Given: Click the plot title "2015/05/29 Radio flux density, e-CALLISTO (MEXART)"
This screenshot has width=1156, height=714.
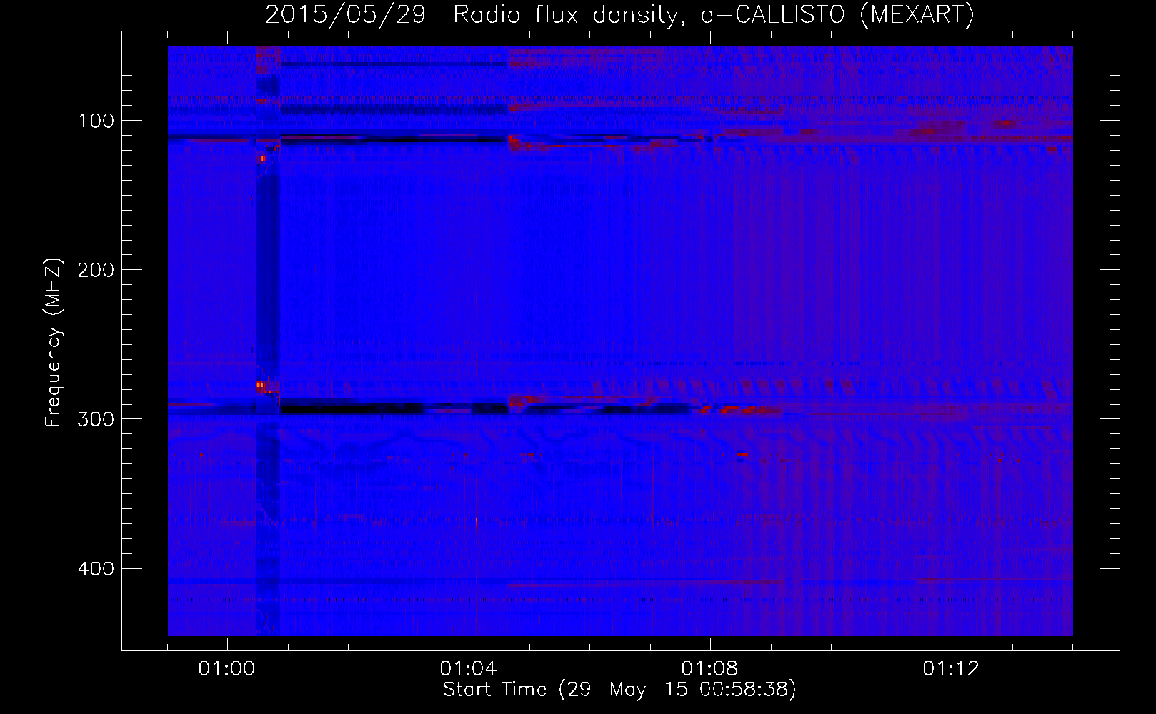Looking at the screenshot, I should click(x=619, y=14).
